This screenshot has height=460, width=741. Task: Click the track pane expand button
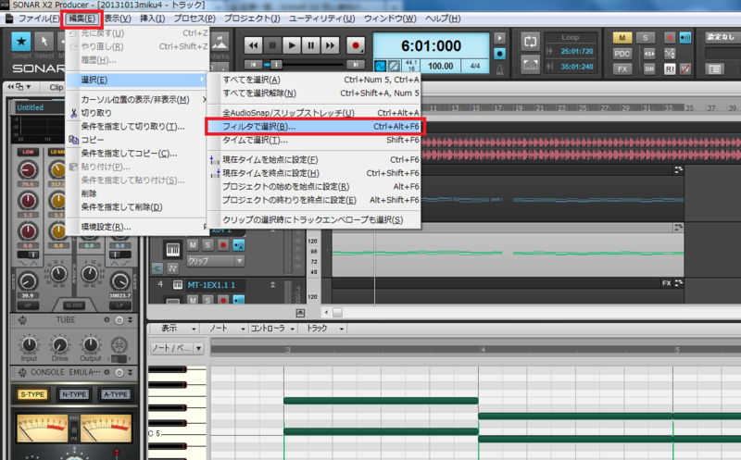[x=300, y=313]
